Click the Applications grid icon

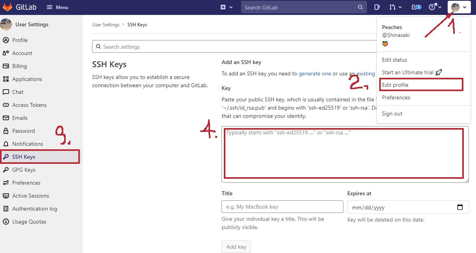[x=6, y=79]
